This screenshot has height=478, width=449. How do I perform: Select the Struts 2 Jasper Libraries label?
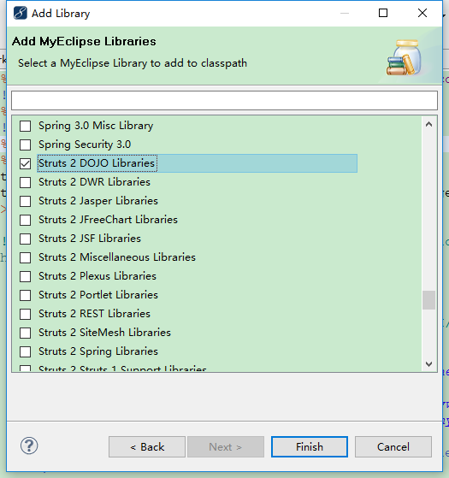[x=98, y=201]
